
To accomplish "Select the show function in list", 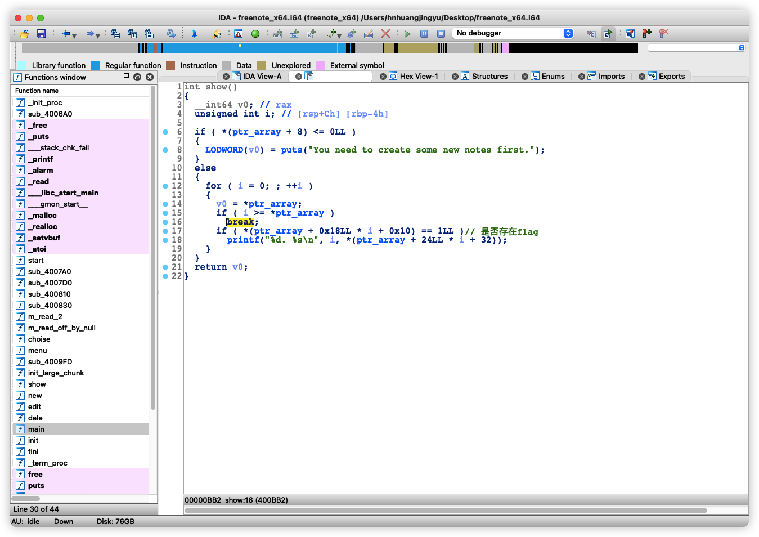I will point(80,384).
